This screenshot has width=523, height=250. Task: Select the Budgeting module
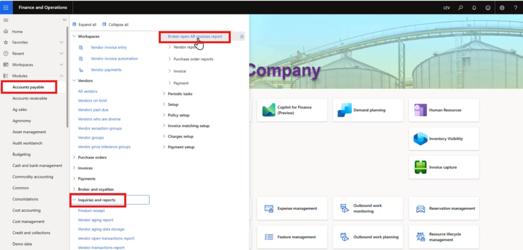click(x=21, y=154)
